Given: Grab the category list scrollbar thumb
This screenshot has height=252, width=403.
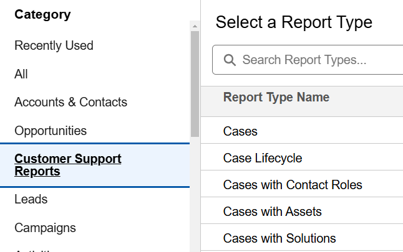Looking at the screenshot, I should [x=195, y=81].
